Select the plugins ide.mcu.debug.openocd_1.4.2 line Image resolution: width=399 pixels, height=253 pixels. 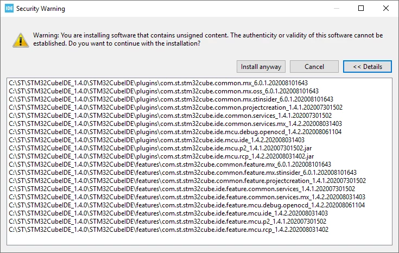(x=175, y=132)
